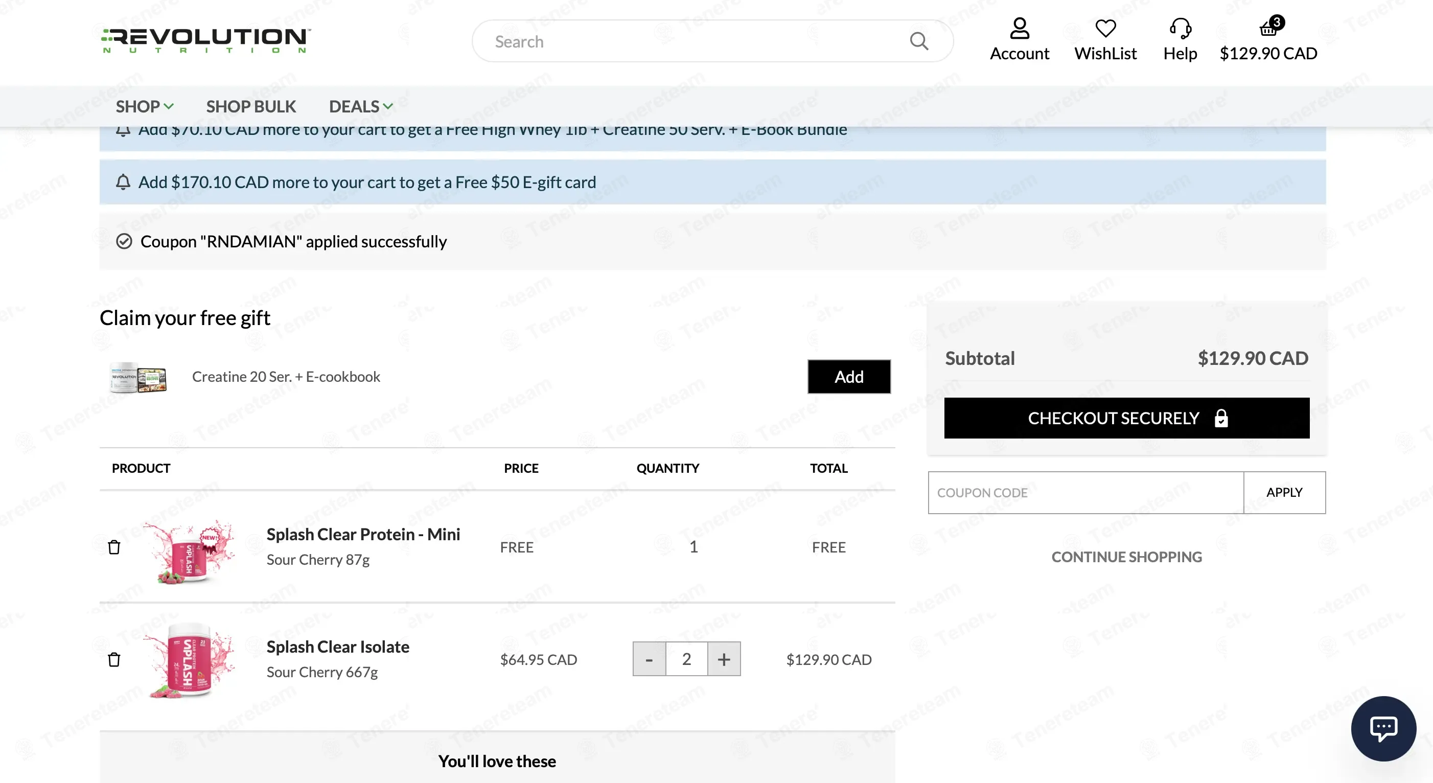Click the Subtotal $129.90 CAD amount
Screen dimensions: 1433x783
click(x=1253, y=358)
